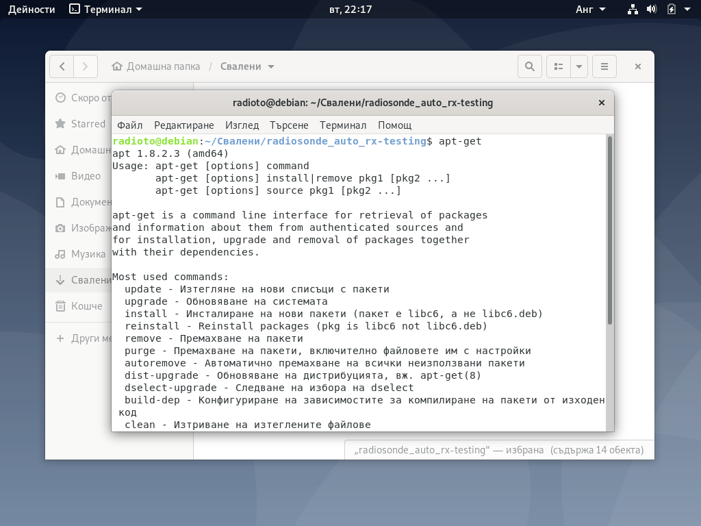Click the network icon in top bar
The height and width of the screenshot is (526, 701).
coord(633,10)
